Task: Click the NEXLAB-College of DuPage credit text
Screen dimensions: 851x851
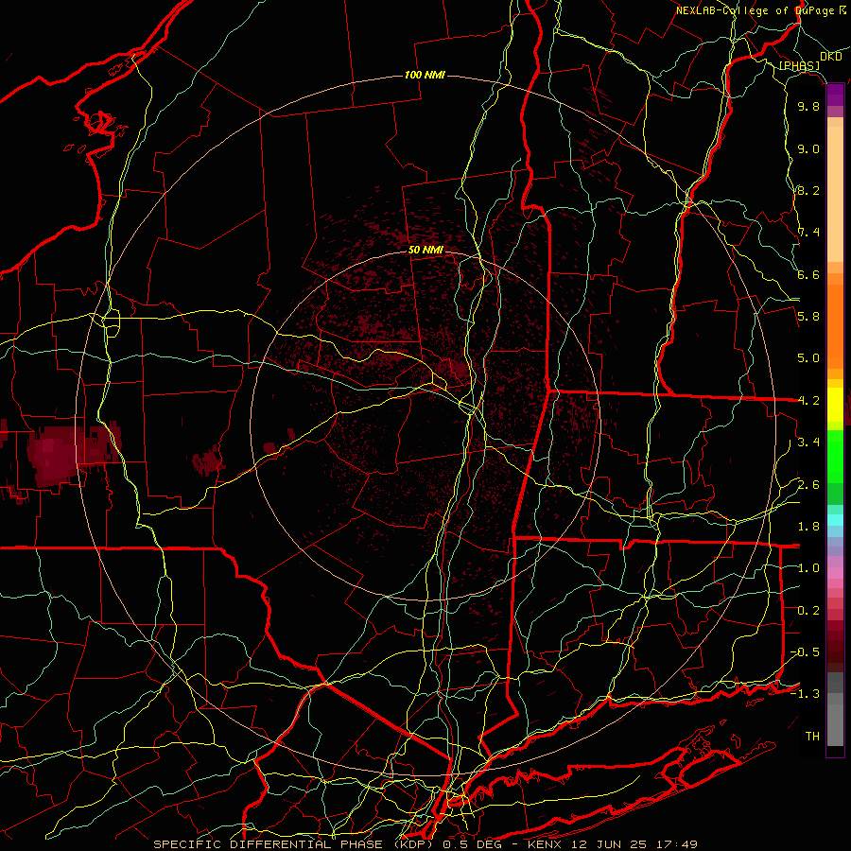Action: (761, 10)
